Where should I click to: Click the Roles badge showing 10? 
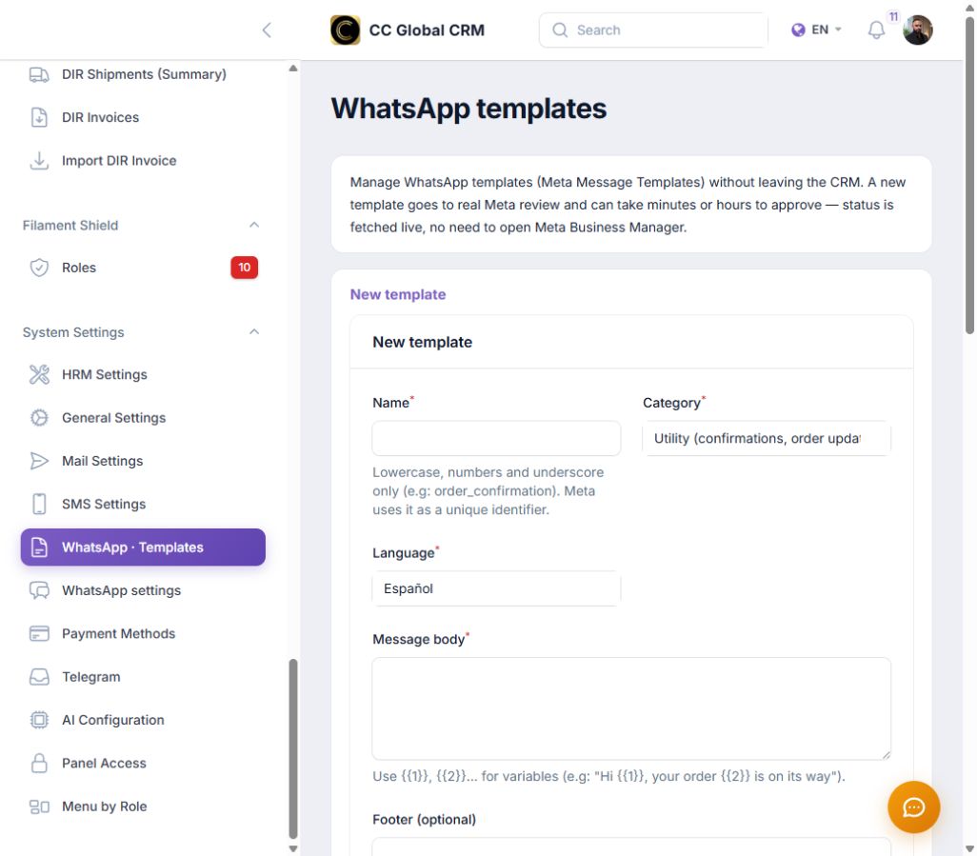pyautogui.click(x=244, y=268)
